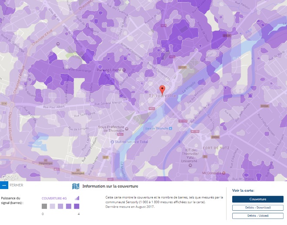Viewport: 287px width, 225px height.
Task: Click the signal bars icon next to COUVERTURE 4G
Action: click(x=77, y=198)
